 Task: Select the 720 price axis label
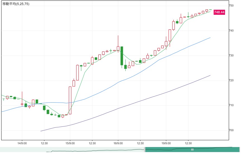pos(231,80)
